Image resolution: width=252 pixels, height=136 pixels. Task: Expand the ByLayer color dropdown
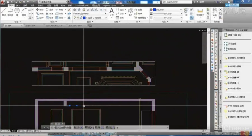181,9
